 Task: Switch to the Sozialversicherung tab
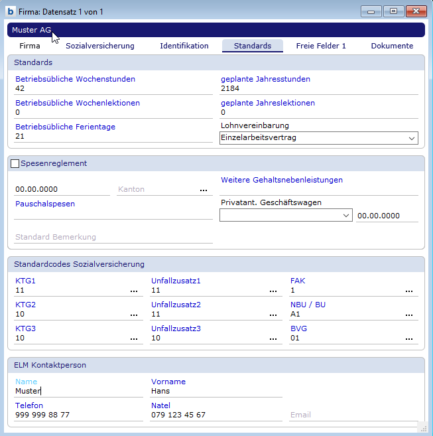pos(99,46)
